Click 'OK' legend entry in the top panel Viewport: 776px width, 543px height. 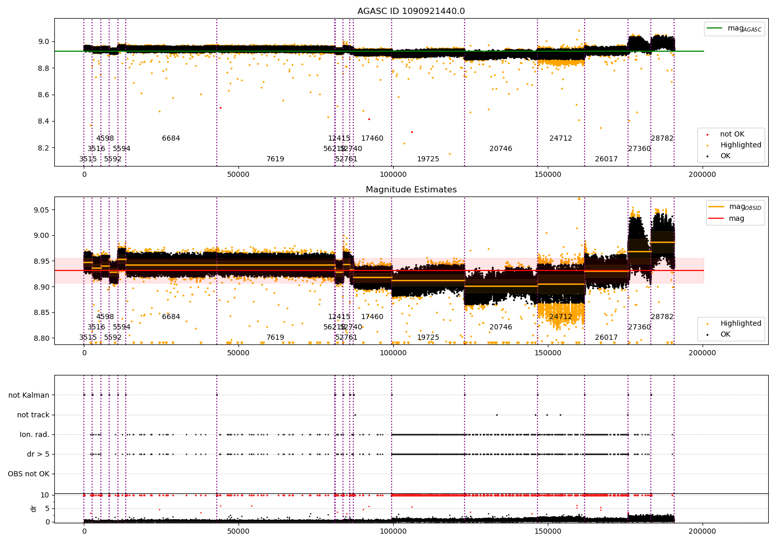coord(720,156)
